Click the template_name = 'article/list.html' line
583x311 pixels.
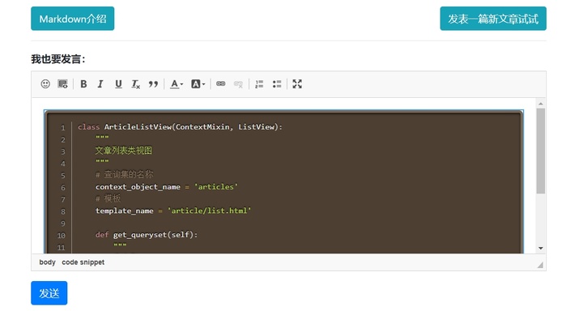(x=173, y=211)
